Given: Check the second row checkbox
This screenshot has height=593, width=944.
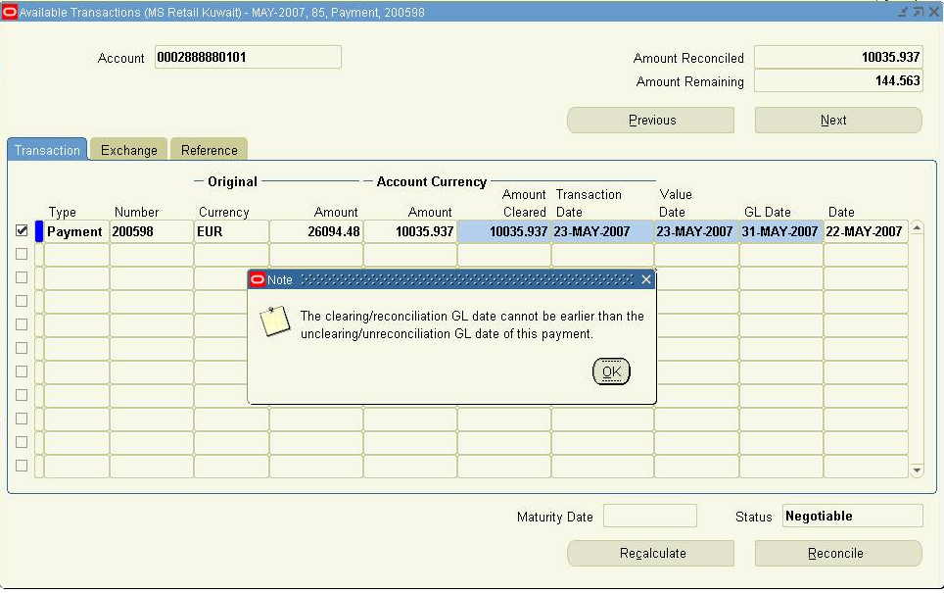Looking at the screenshot, I should click(22, 255).
